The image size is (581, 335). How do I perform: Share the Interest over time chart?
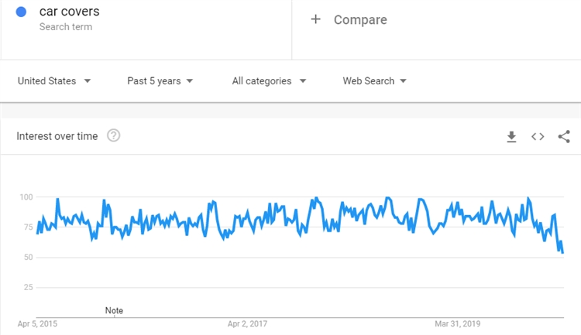pyautogui.click(x=564, y=136)
